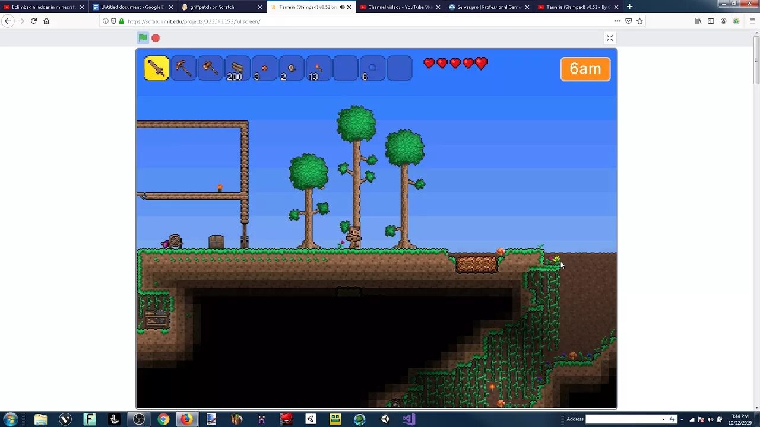This screenshot has height=427, width=760.
Task: Go to the browser home page
Action: pyautogui.click(x=46, y=21)
